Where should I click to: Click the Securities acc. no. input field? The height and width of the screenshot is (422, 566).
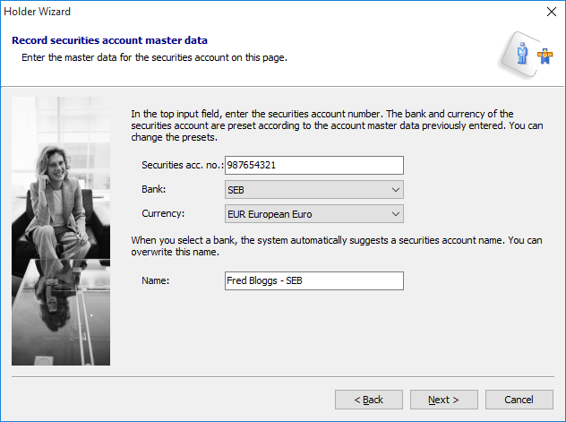(x=313, y=165)
